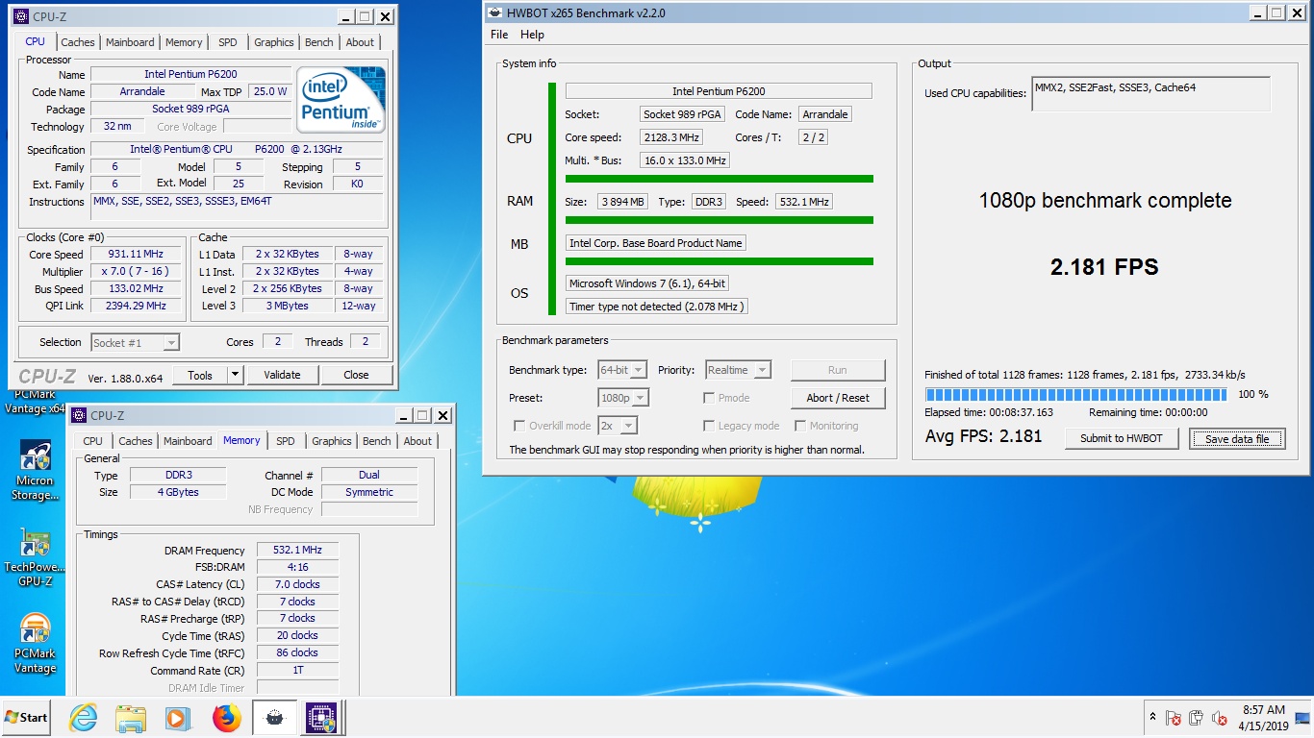Open the volume tray icon
Screen dimensions: 1314x738
[x=1219, y=718]
